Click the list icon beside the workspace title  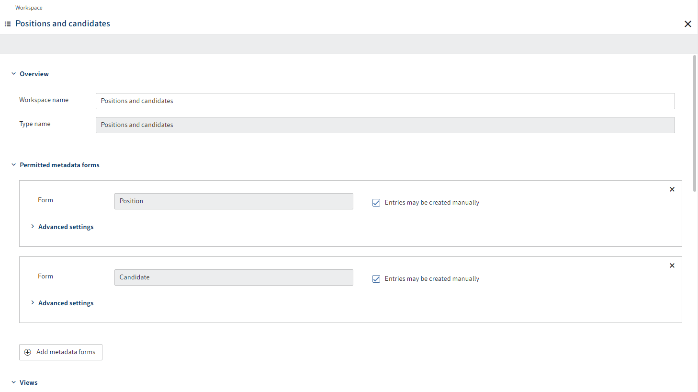(x=7, y=23)
